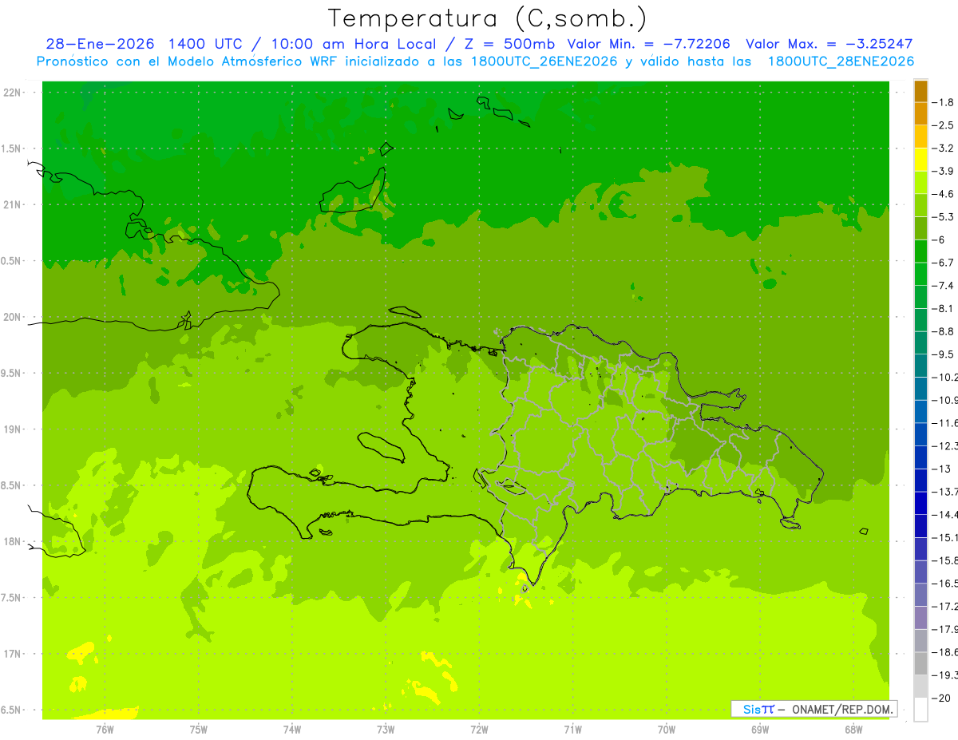This screenshot has height=740, width=958.
Task: Click the "21N" latitude label
Action: pos(12,204)
